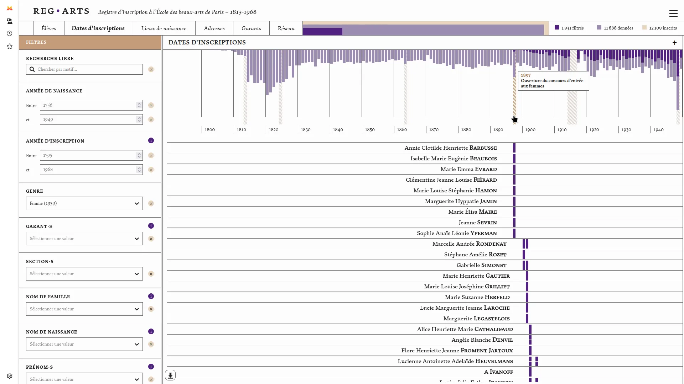The image size is (684, 384).
Task: Click the history clock icon in sidebar
Action: click(10, 33)
